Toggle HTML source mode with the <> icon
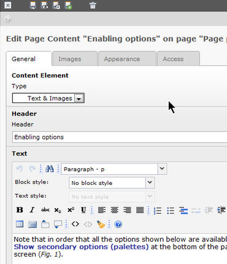The width and height of the screenshot is (227, 264). tap(75, 224)
